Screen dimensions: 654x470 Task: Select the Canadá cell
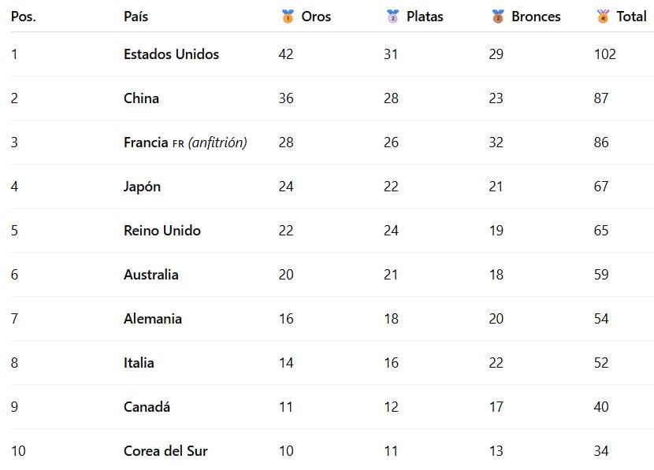click(147, 407)
